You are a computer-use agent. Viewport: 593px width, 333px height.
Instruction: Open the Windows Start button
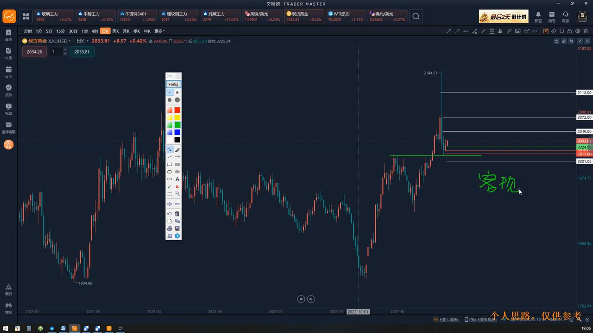(x=5, y=328)
